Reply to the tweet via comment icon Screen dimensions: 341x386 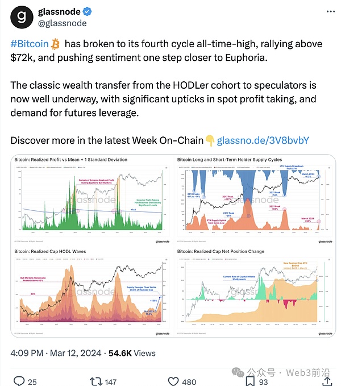click(19, 381)
